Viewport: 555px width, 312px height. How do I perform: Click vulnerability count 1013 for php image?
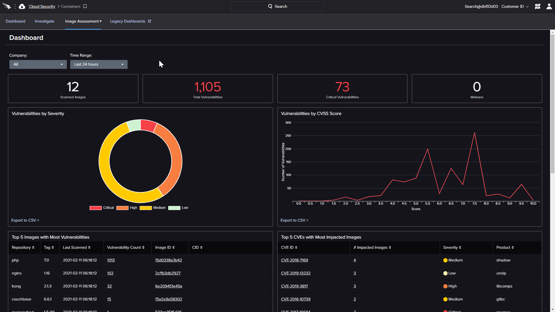[111, 260]
